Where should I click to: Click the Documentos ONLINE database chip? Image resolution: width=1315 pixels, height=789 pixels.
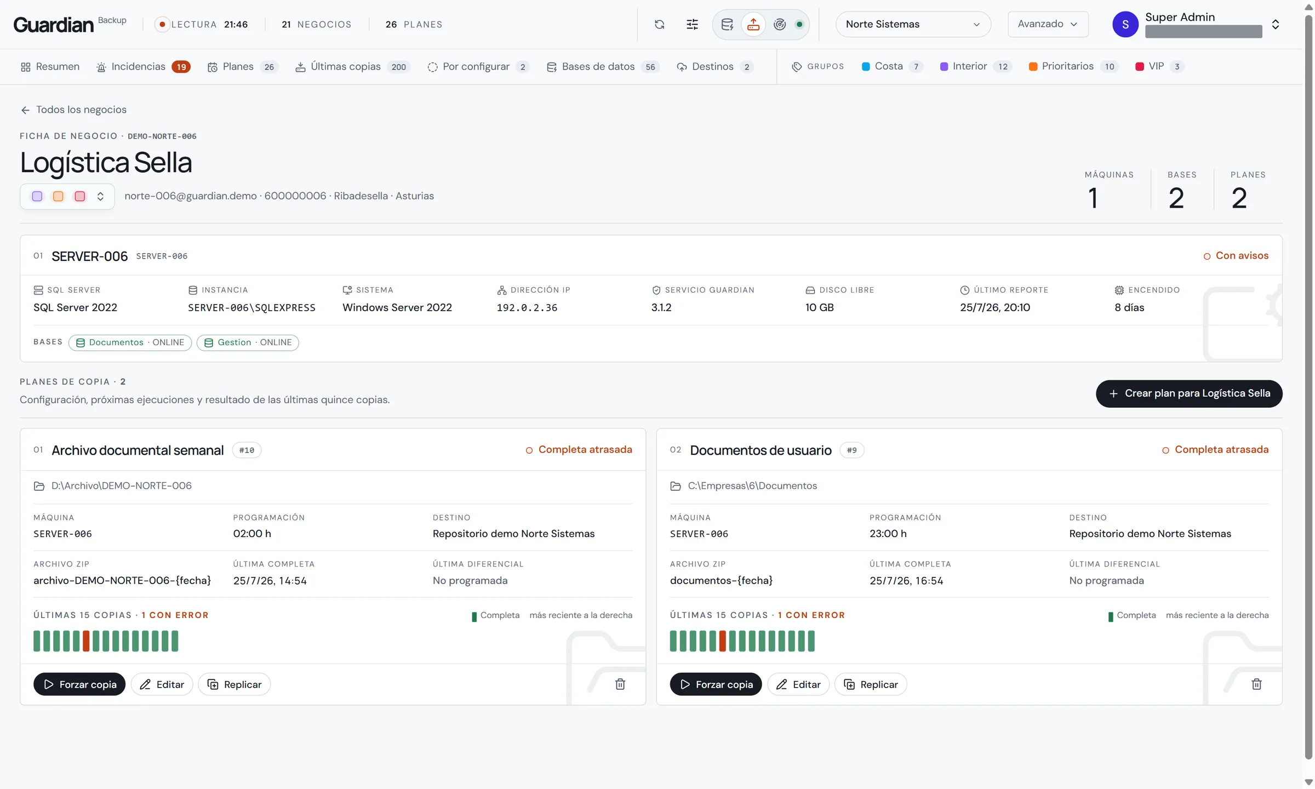(x=130, y=342)
